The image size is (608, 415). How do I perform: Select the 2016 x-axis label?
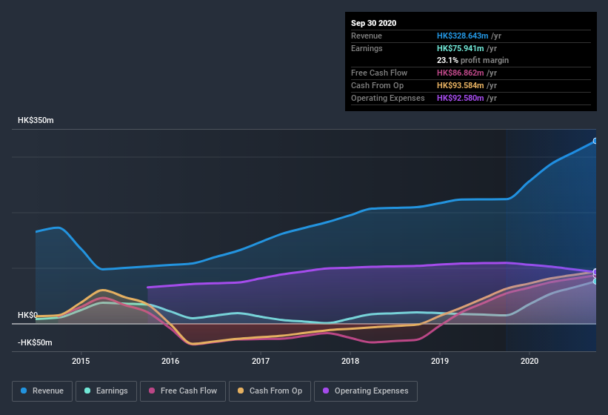tap(170, 361)
